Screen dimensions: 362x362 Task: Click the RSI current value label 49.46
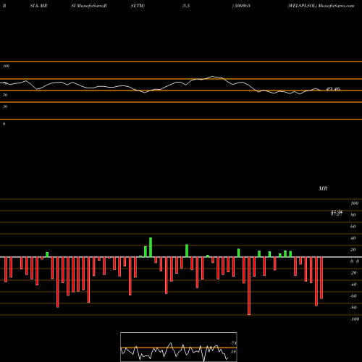click(x=333, y=89)
